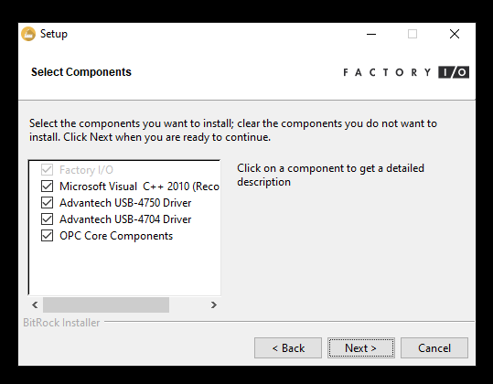Image resolution: width=493 pixels, height=384 pixels.
Task: Minimize the Setup window
Action: 371,34
